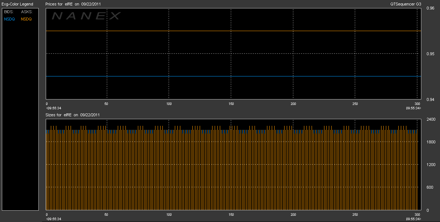Click the 1800 size axis label

point(430,142)
